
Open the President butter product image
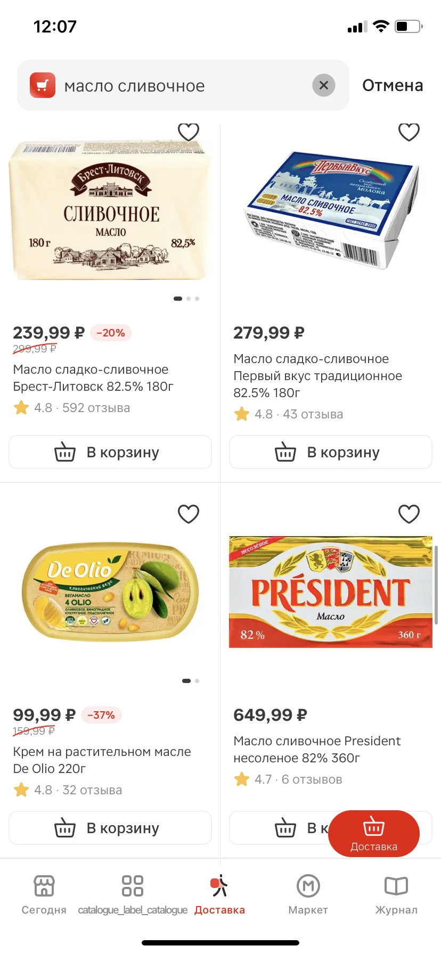tap(330, 591)
